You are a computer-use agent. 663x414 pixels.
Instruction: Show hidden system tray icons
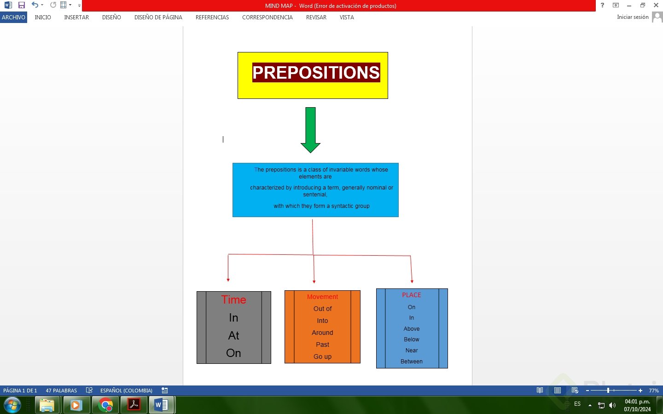coord(590,405)
